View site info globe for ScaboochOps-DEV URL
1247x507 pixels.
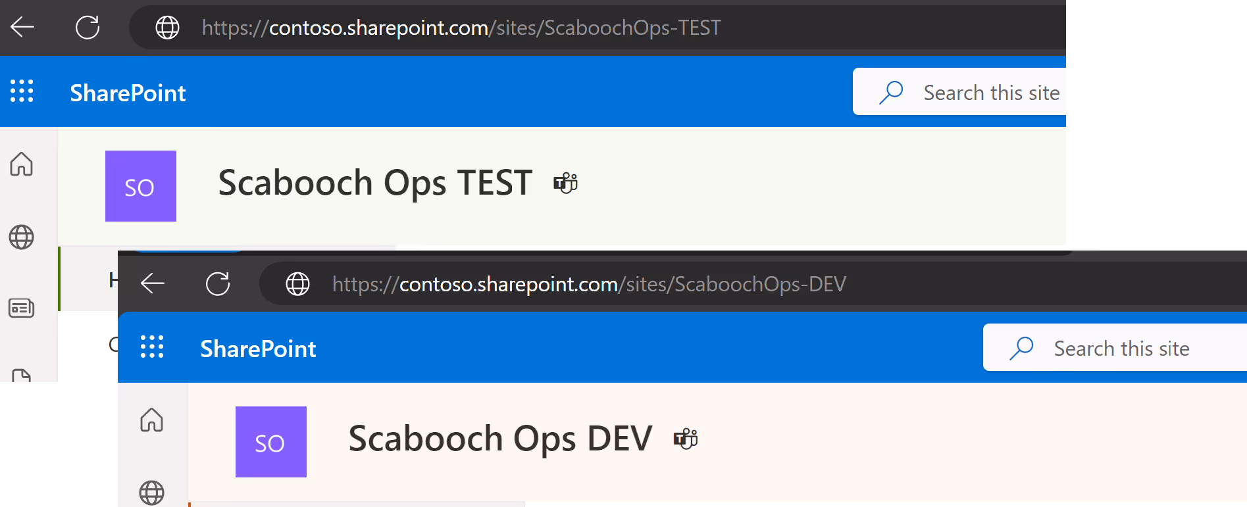[x=297, y=284]
